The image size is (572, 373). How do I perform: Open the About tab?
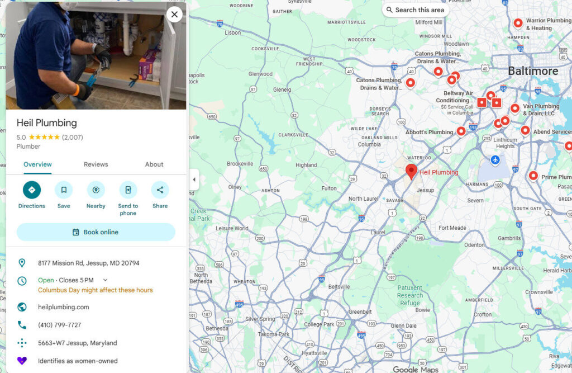tap(154, 164)
